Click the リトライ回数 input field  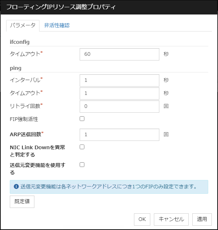pyautogui.click(x=119, y=106)
